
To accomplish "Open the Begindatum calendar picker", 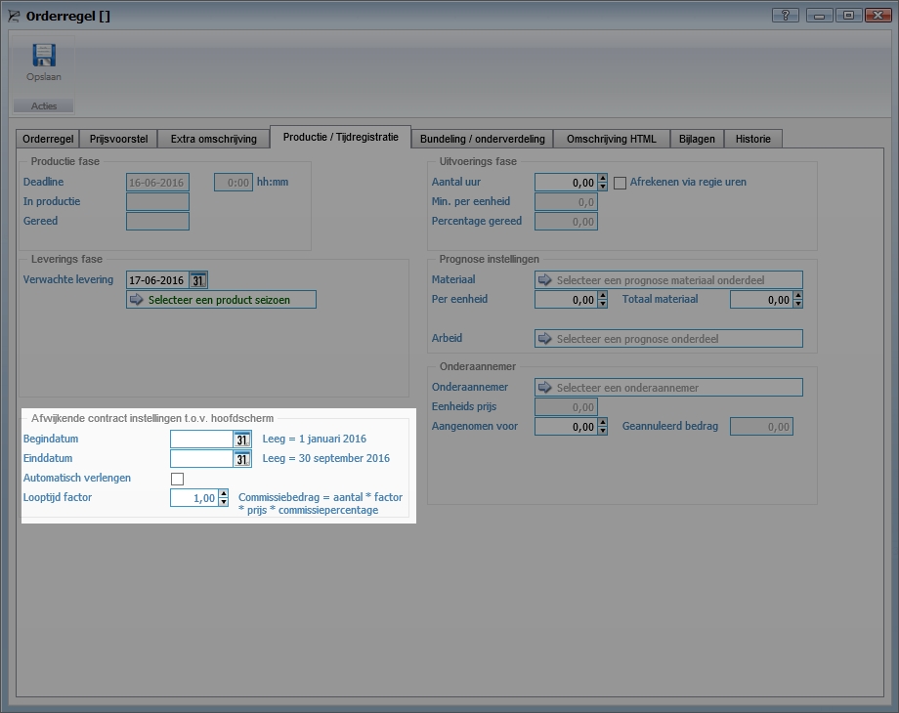I will [242, 440].
